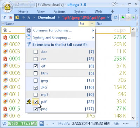Click the red filter mask text field
The width and height of the screenshot is (140, 128).
point(84,17)
